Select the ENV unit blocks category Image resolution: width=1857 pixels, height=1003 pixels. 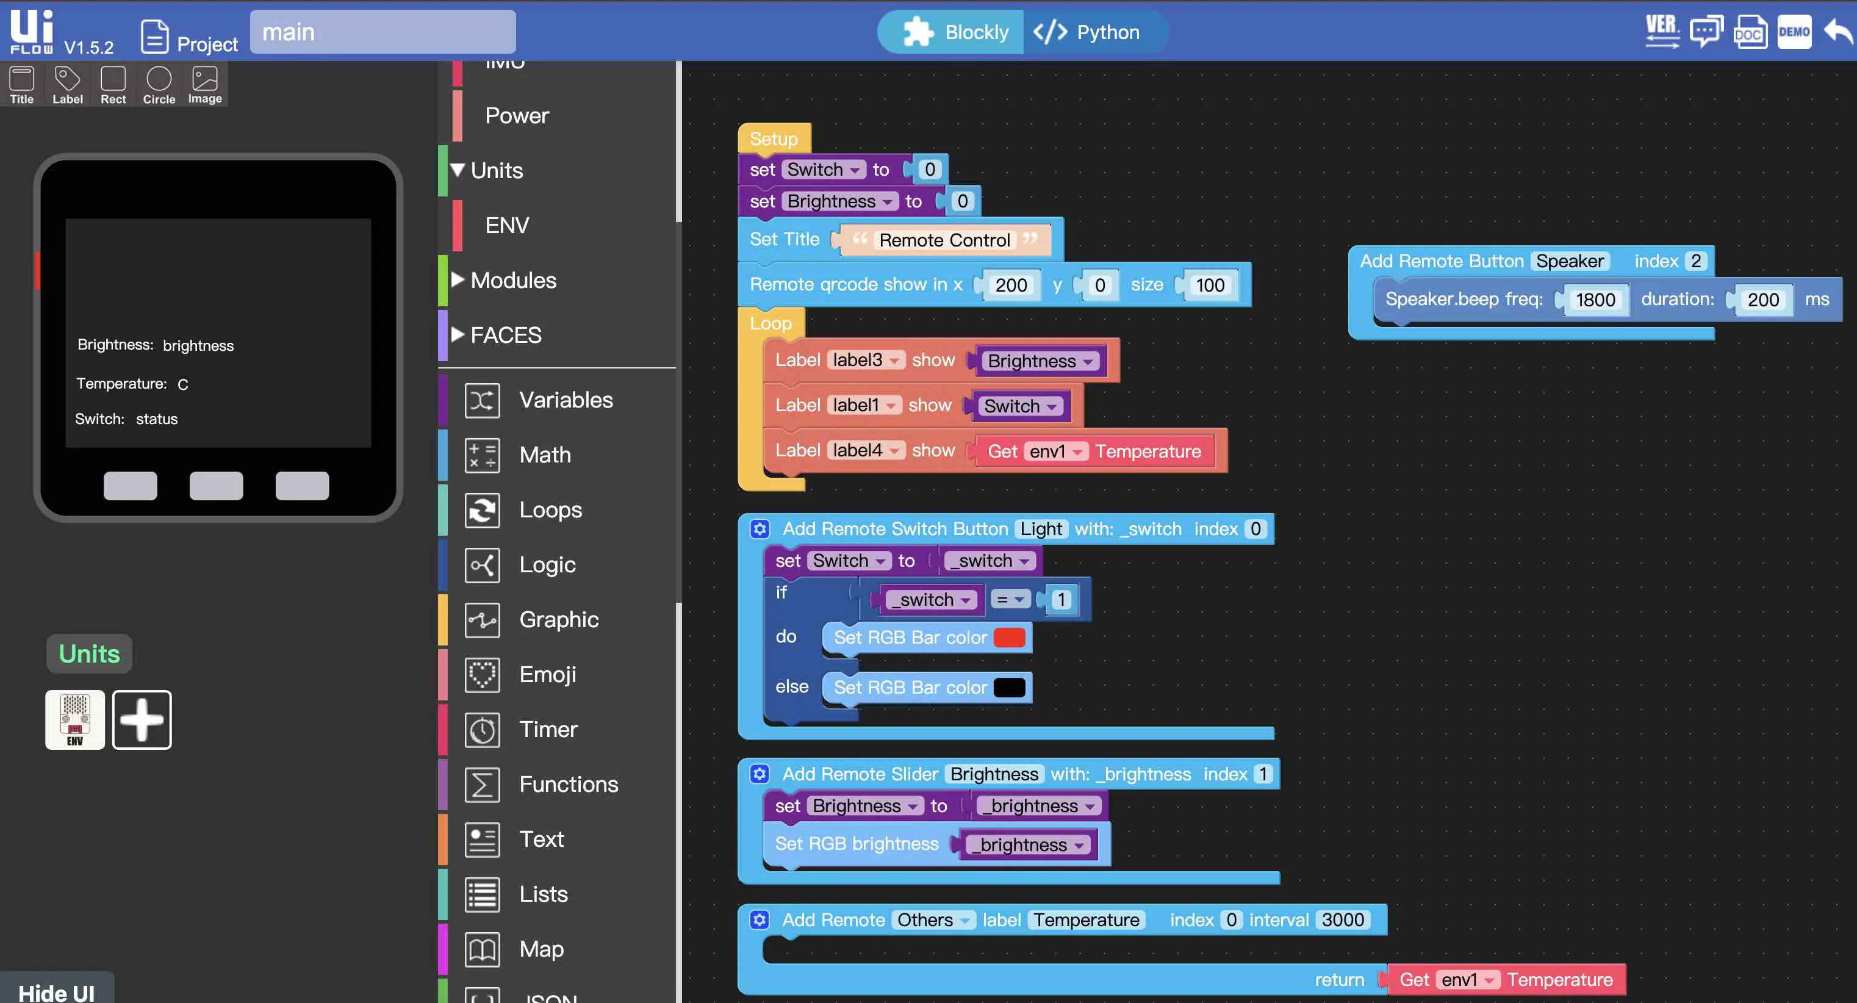507,225
